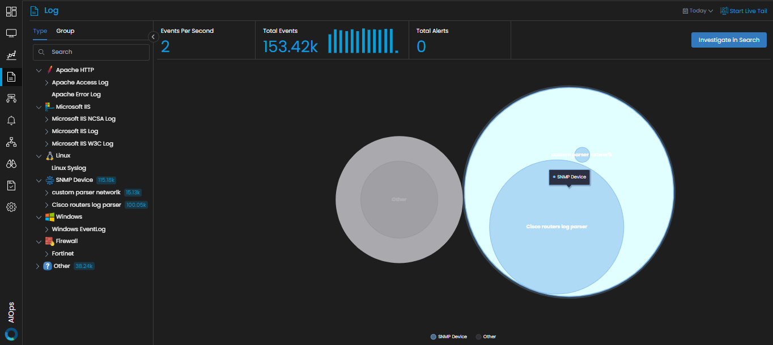Click the 115.18k SNMP Device badge
Image resolution: width=773 pixels, height=345 pixels.
(x=106, y=180)
